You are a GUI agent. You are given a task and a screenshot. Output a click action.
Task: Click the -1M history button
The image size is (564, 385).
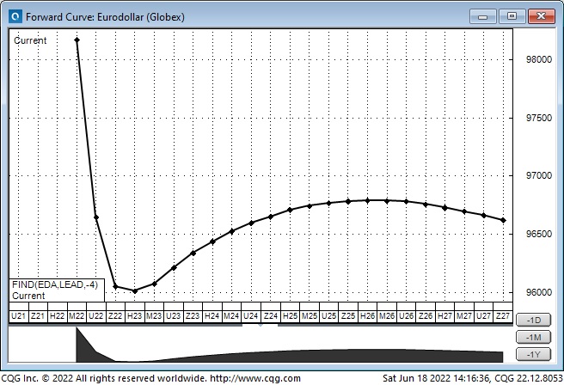tap(533, 337)
